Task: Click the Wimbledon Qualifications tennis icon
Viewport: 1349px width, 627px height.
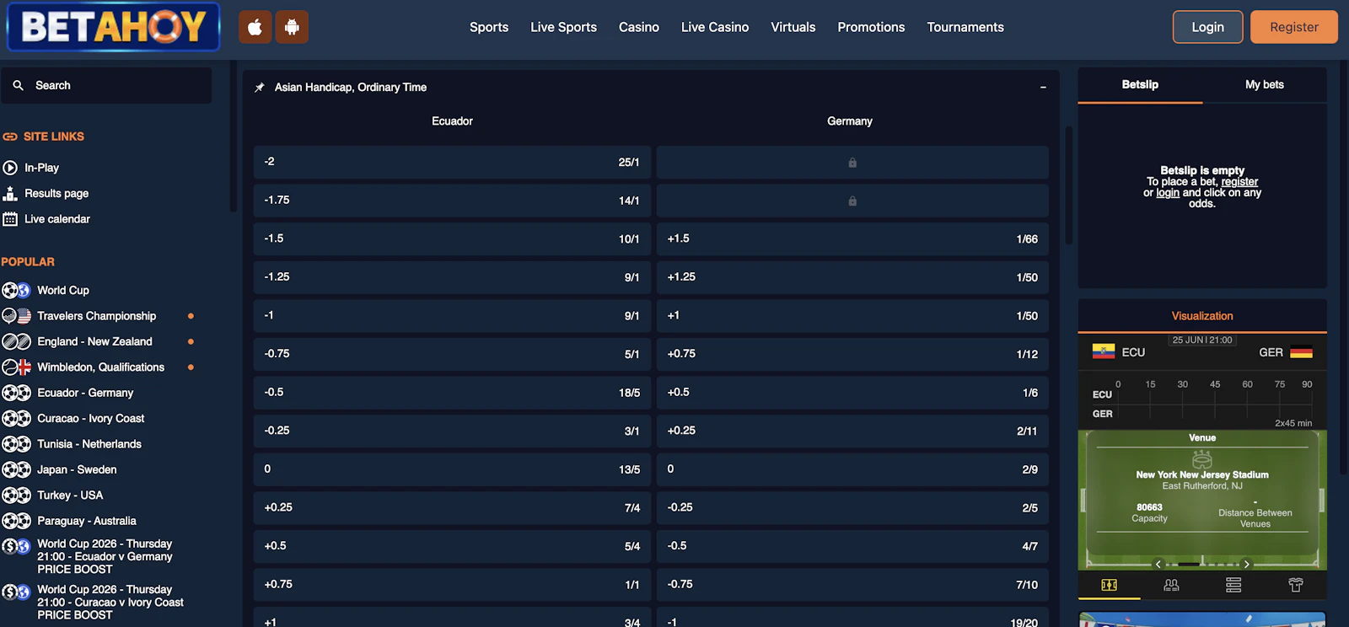Action: click(16, 367)
